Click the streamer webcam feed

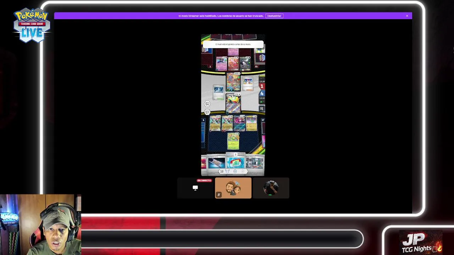[40, 225]
